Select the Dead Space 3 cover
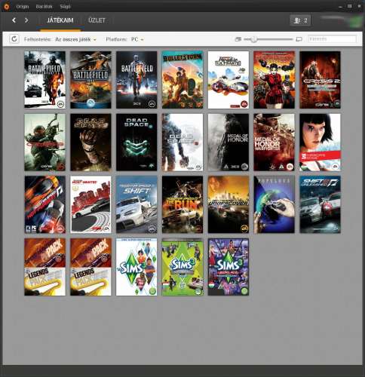The width and height of the screenshot is (365, 377). tap(182, 143)
